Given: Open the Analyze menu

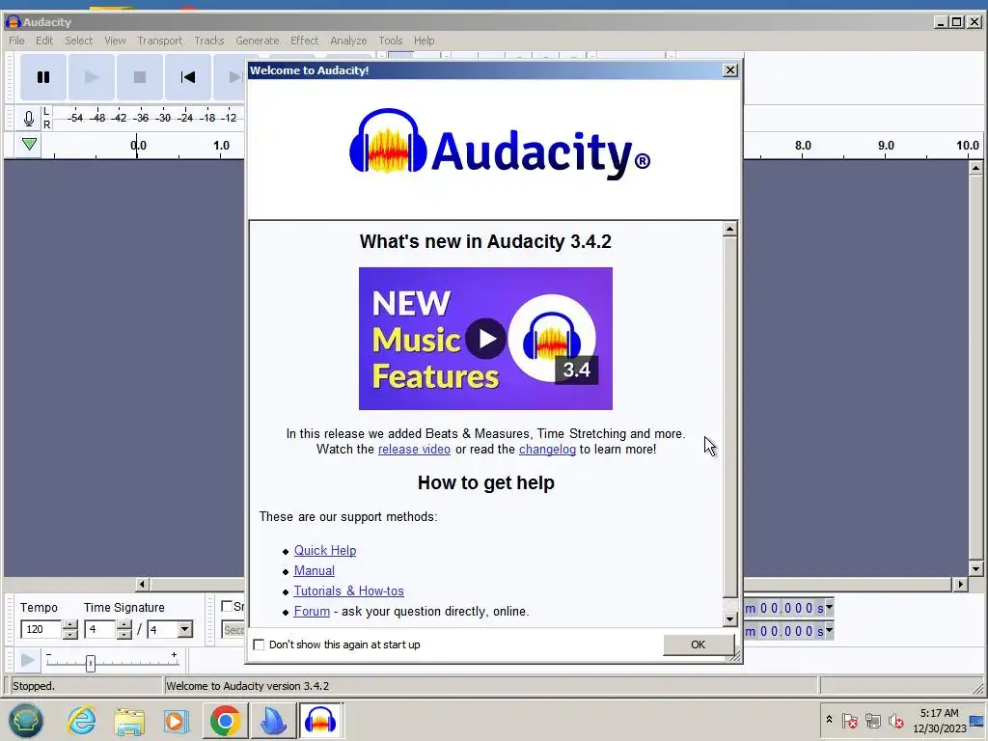Looking at the screenshot, I should pos(348,41).
